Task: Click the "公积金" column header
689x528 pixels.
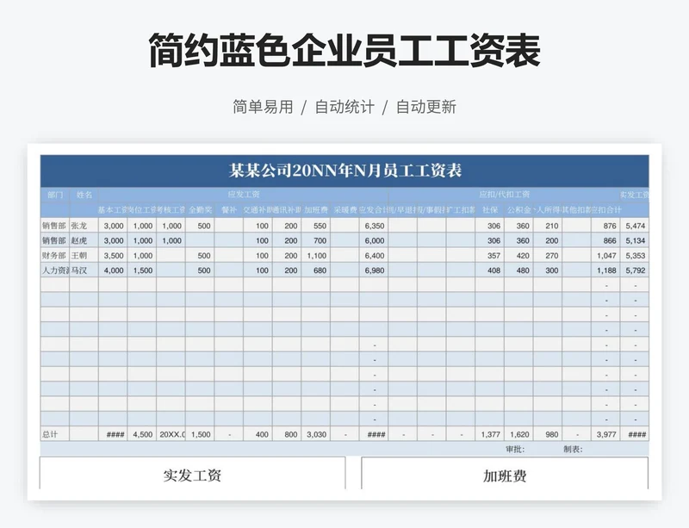Action: [518, 210]
